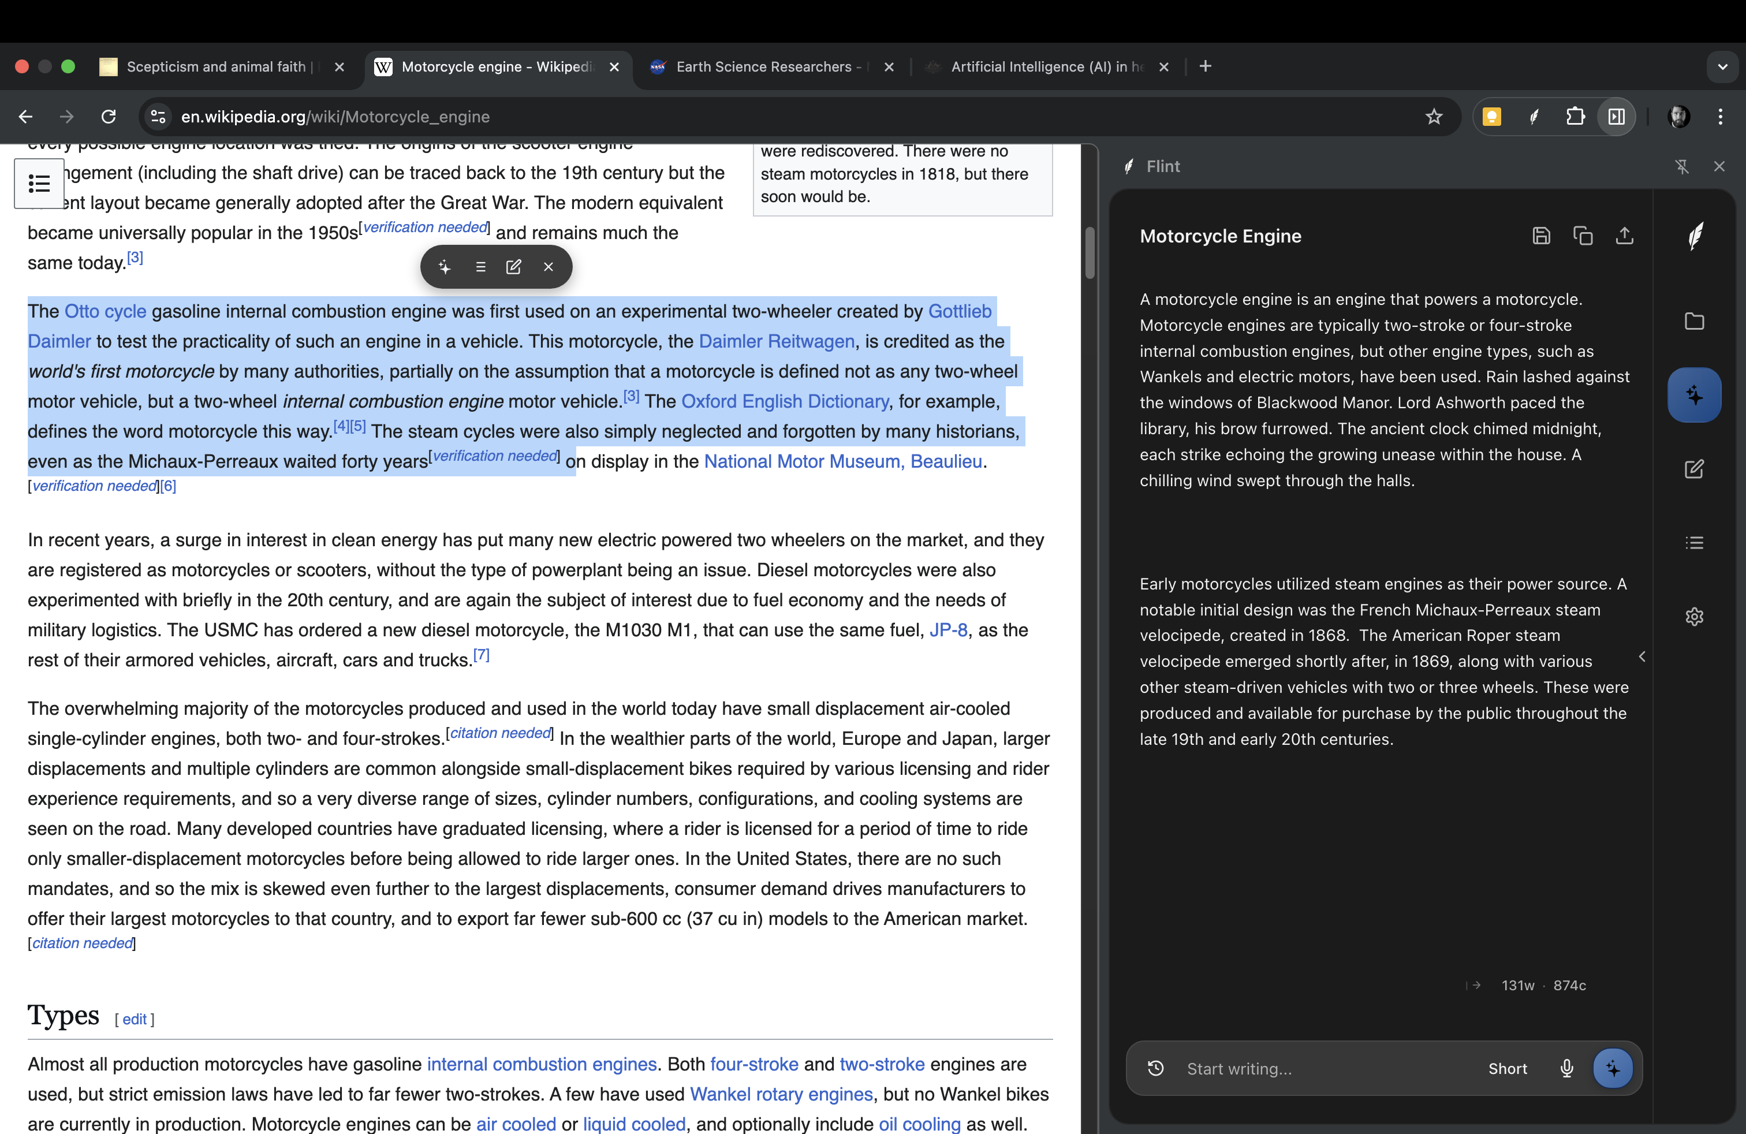This screenshot has height=1134, width=1746.
Task: Open the folder icon in Flint sidebar
Action: [x=1694, y=321]
